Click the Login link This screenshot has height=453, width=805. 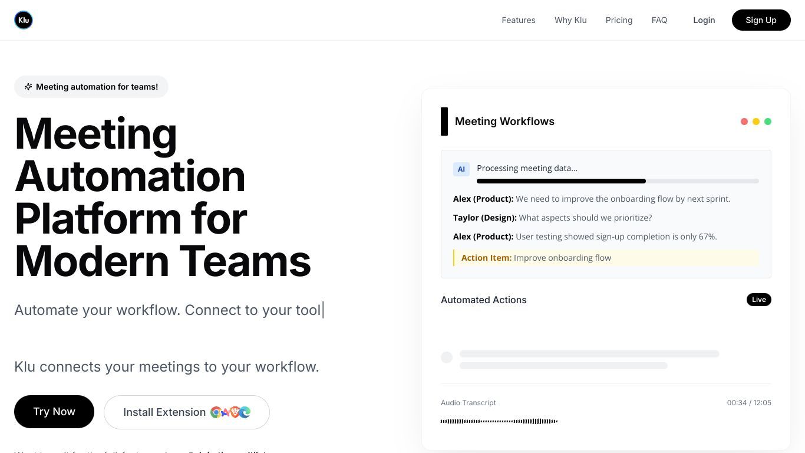pos(704,20)
